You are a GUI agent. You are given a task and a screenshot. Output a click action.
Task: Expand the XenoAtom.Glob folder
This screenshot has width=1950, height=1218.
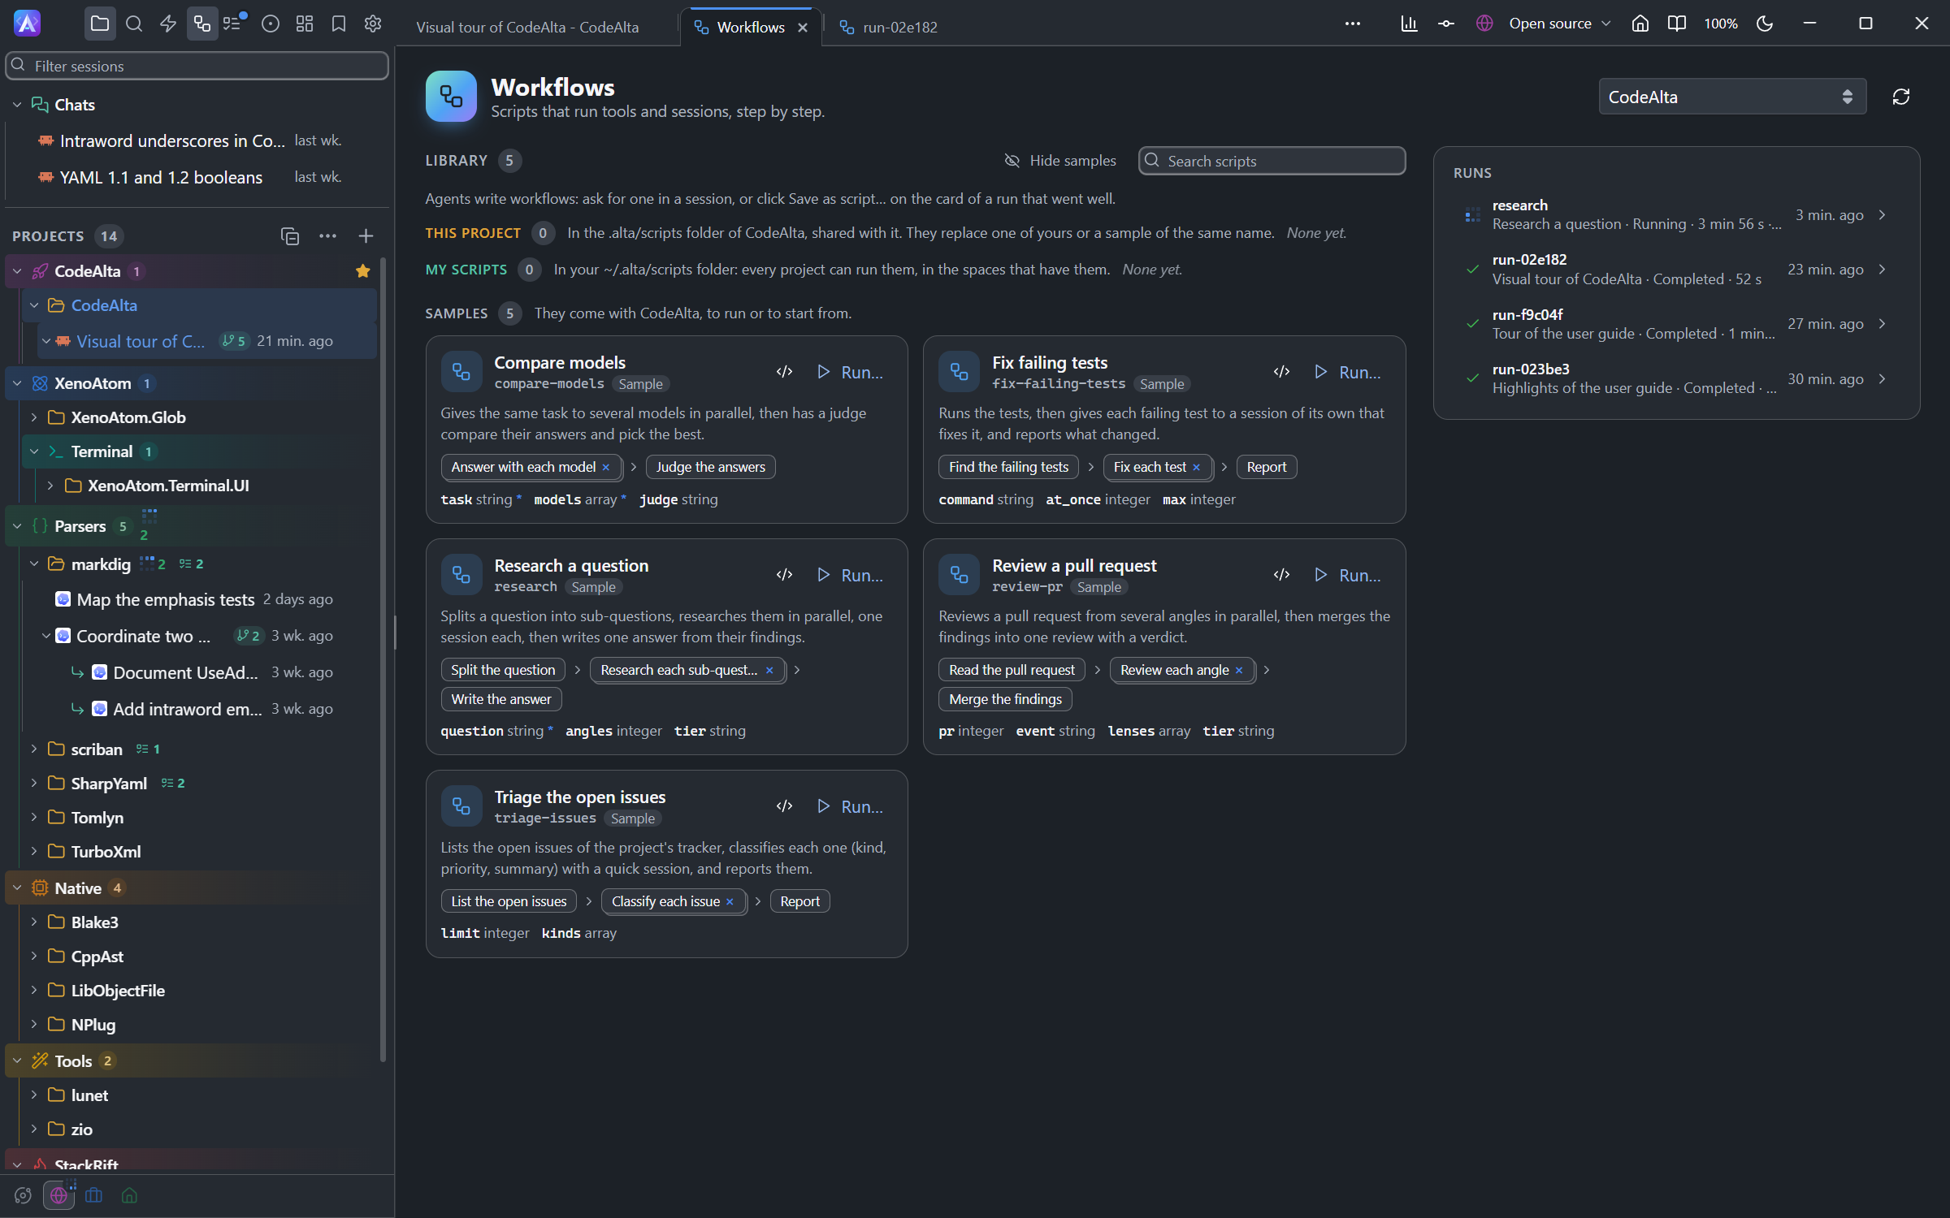point(33,417)
